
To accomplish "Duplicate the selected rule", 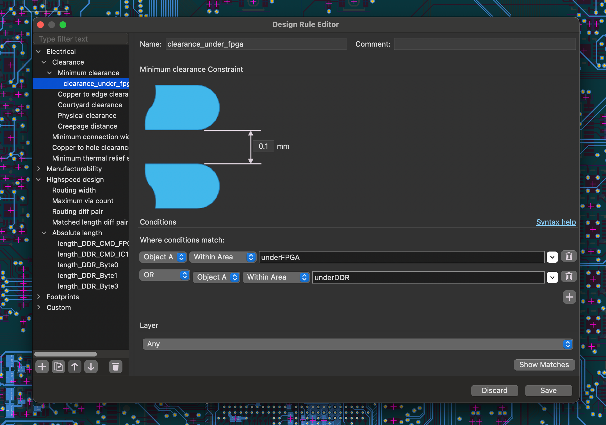I will pos(58,367).
